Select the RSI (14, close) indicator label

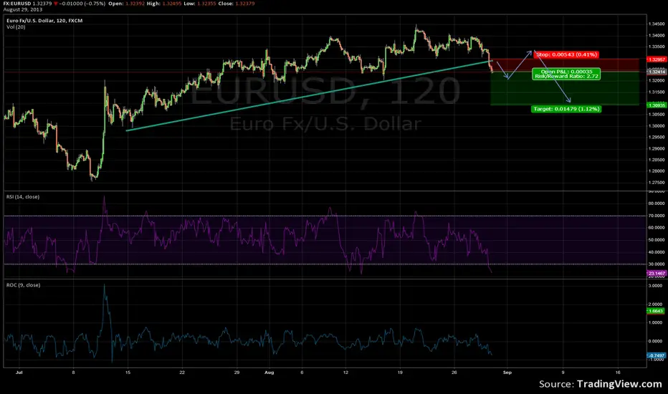click(23, 197)
